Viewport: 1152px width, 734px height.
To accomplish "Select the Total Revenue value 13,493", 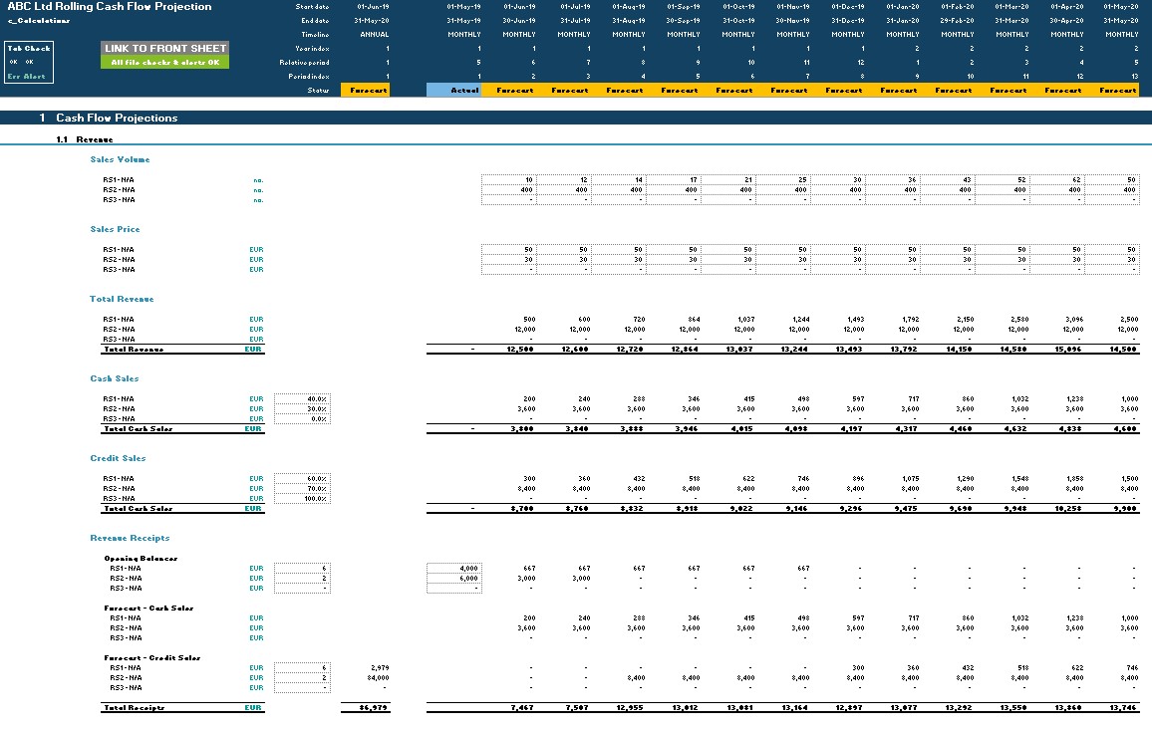I will [x=849, y=350].
